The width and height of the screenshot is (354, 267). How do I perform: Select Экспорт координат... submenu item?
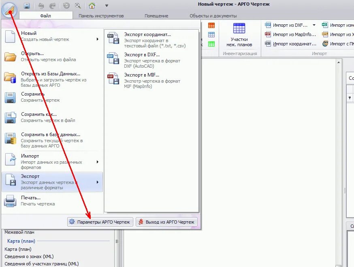[151, 40]
